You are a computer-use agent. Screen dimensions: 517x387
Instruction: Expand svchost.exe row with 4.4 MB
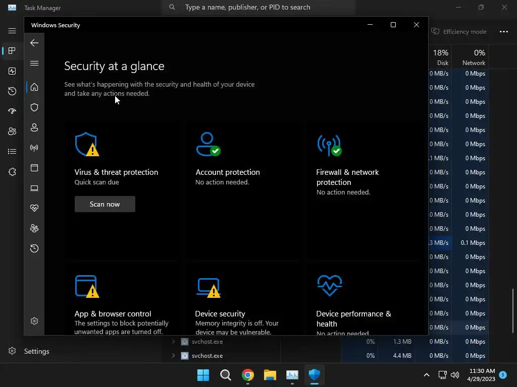[174, 356]
